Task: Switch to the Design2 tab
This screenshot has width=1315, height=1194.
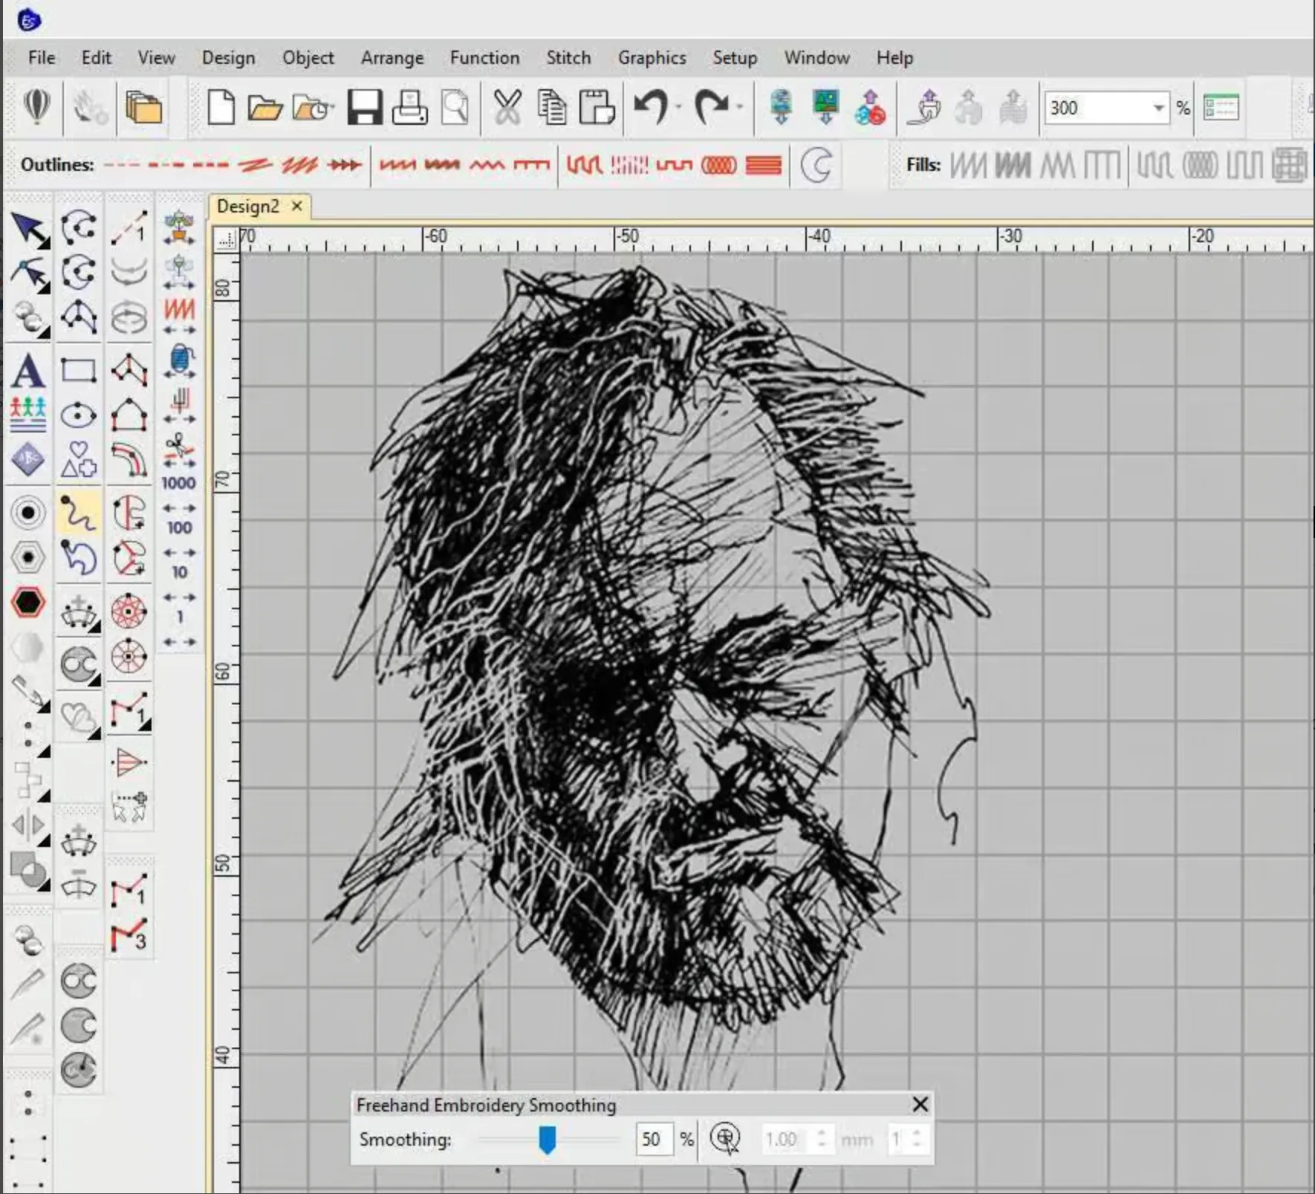Action: [x=248, y=207]
